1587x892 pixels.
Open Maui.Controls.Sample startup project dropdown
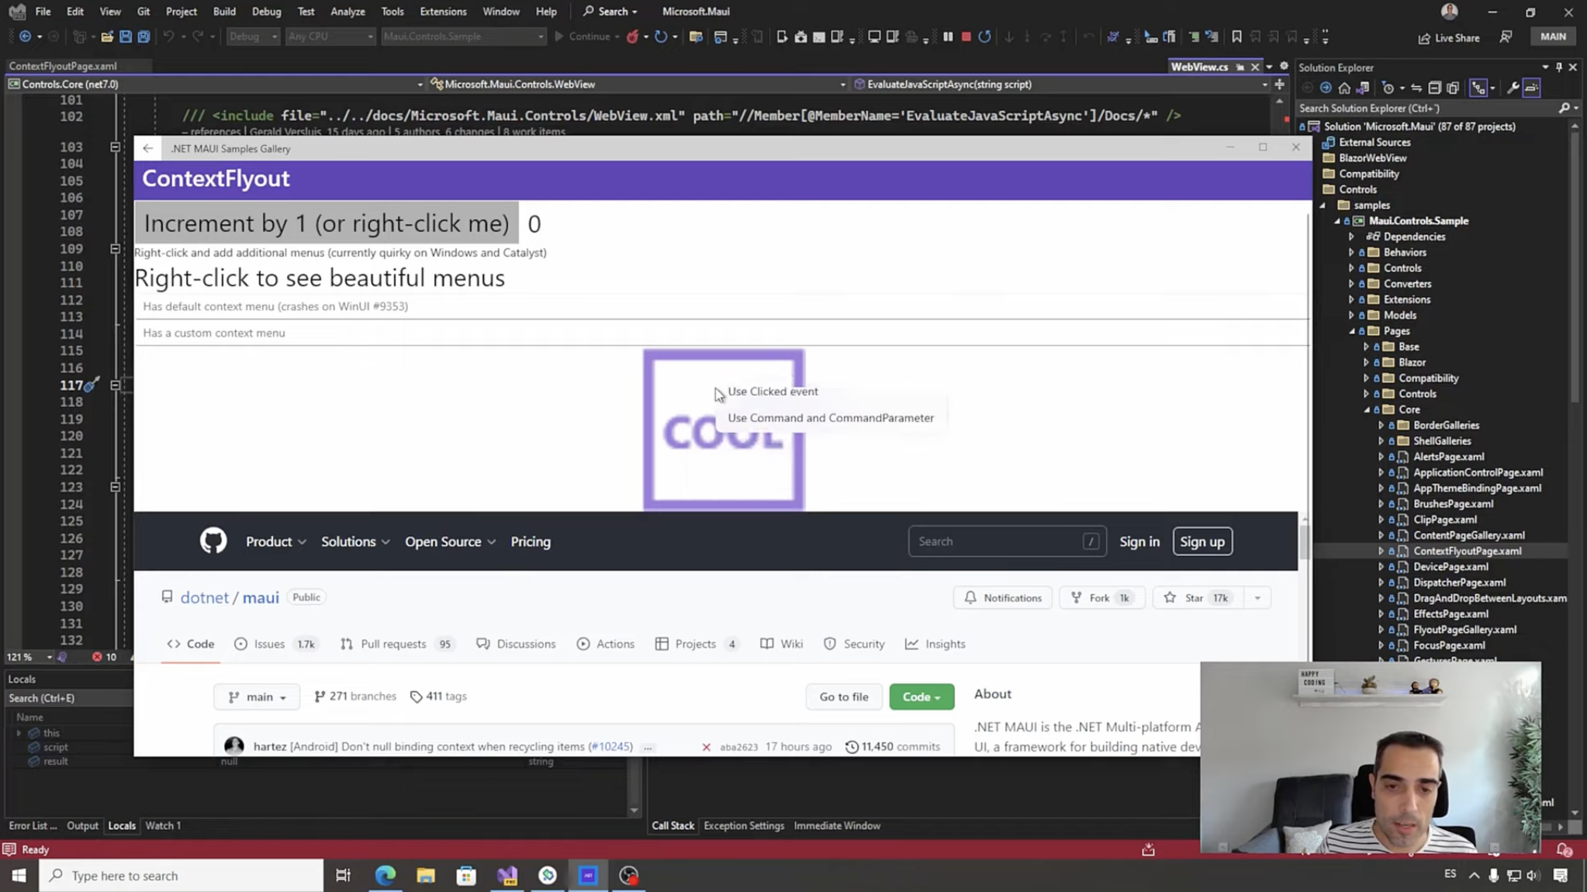[463, 36]
